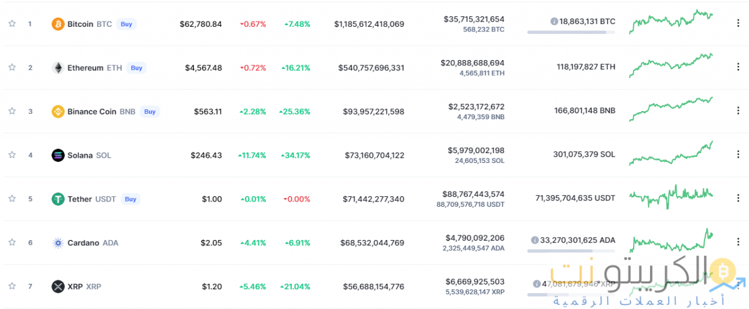Viewport: 749px width, 309px height.
Task: Open the Ethereum 7-day price sparkline chart
Action: click(x=671, y=65)
